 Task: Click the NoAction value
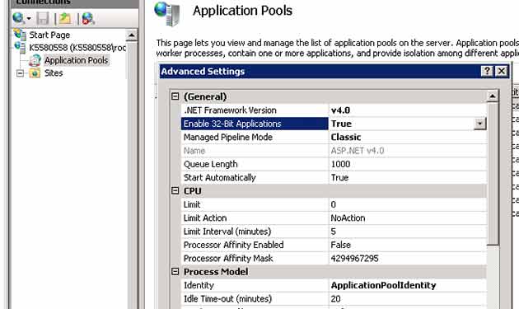tap(348, 218)
